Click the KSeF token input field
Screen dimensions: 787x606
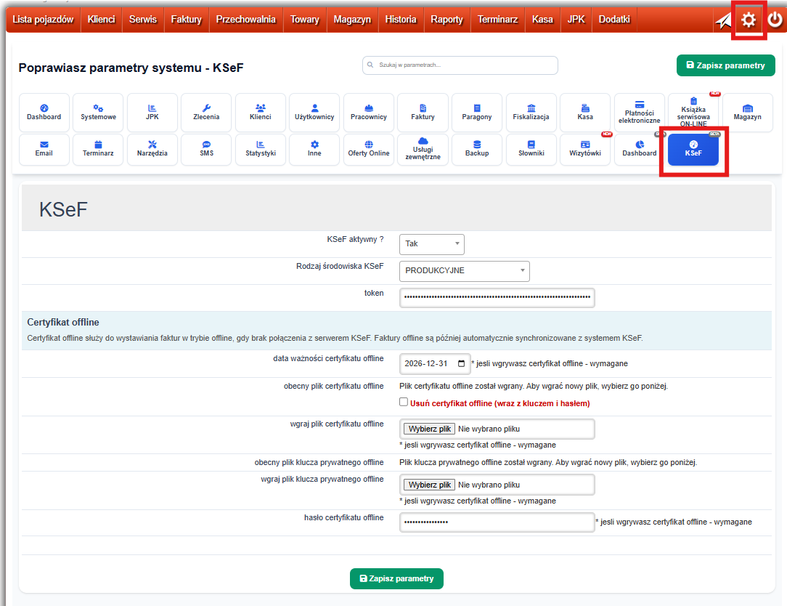pos(497,297)
